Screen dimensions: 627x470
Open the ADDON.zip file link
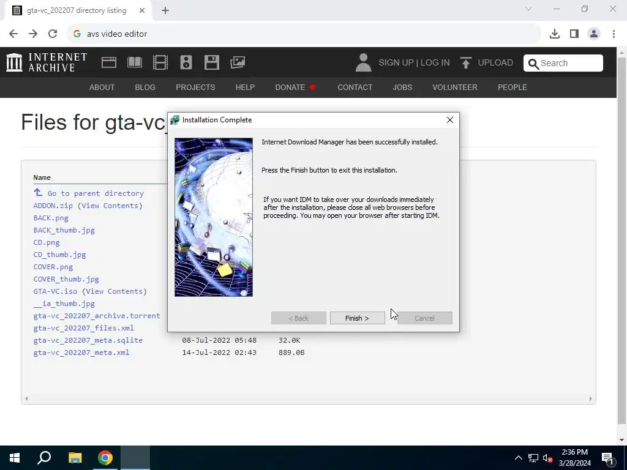click(53, 206)
